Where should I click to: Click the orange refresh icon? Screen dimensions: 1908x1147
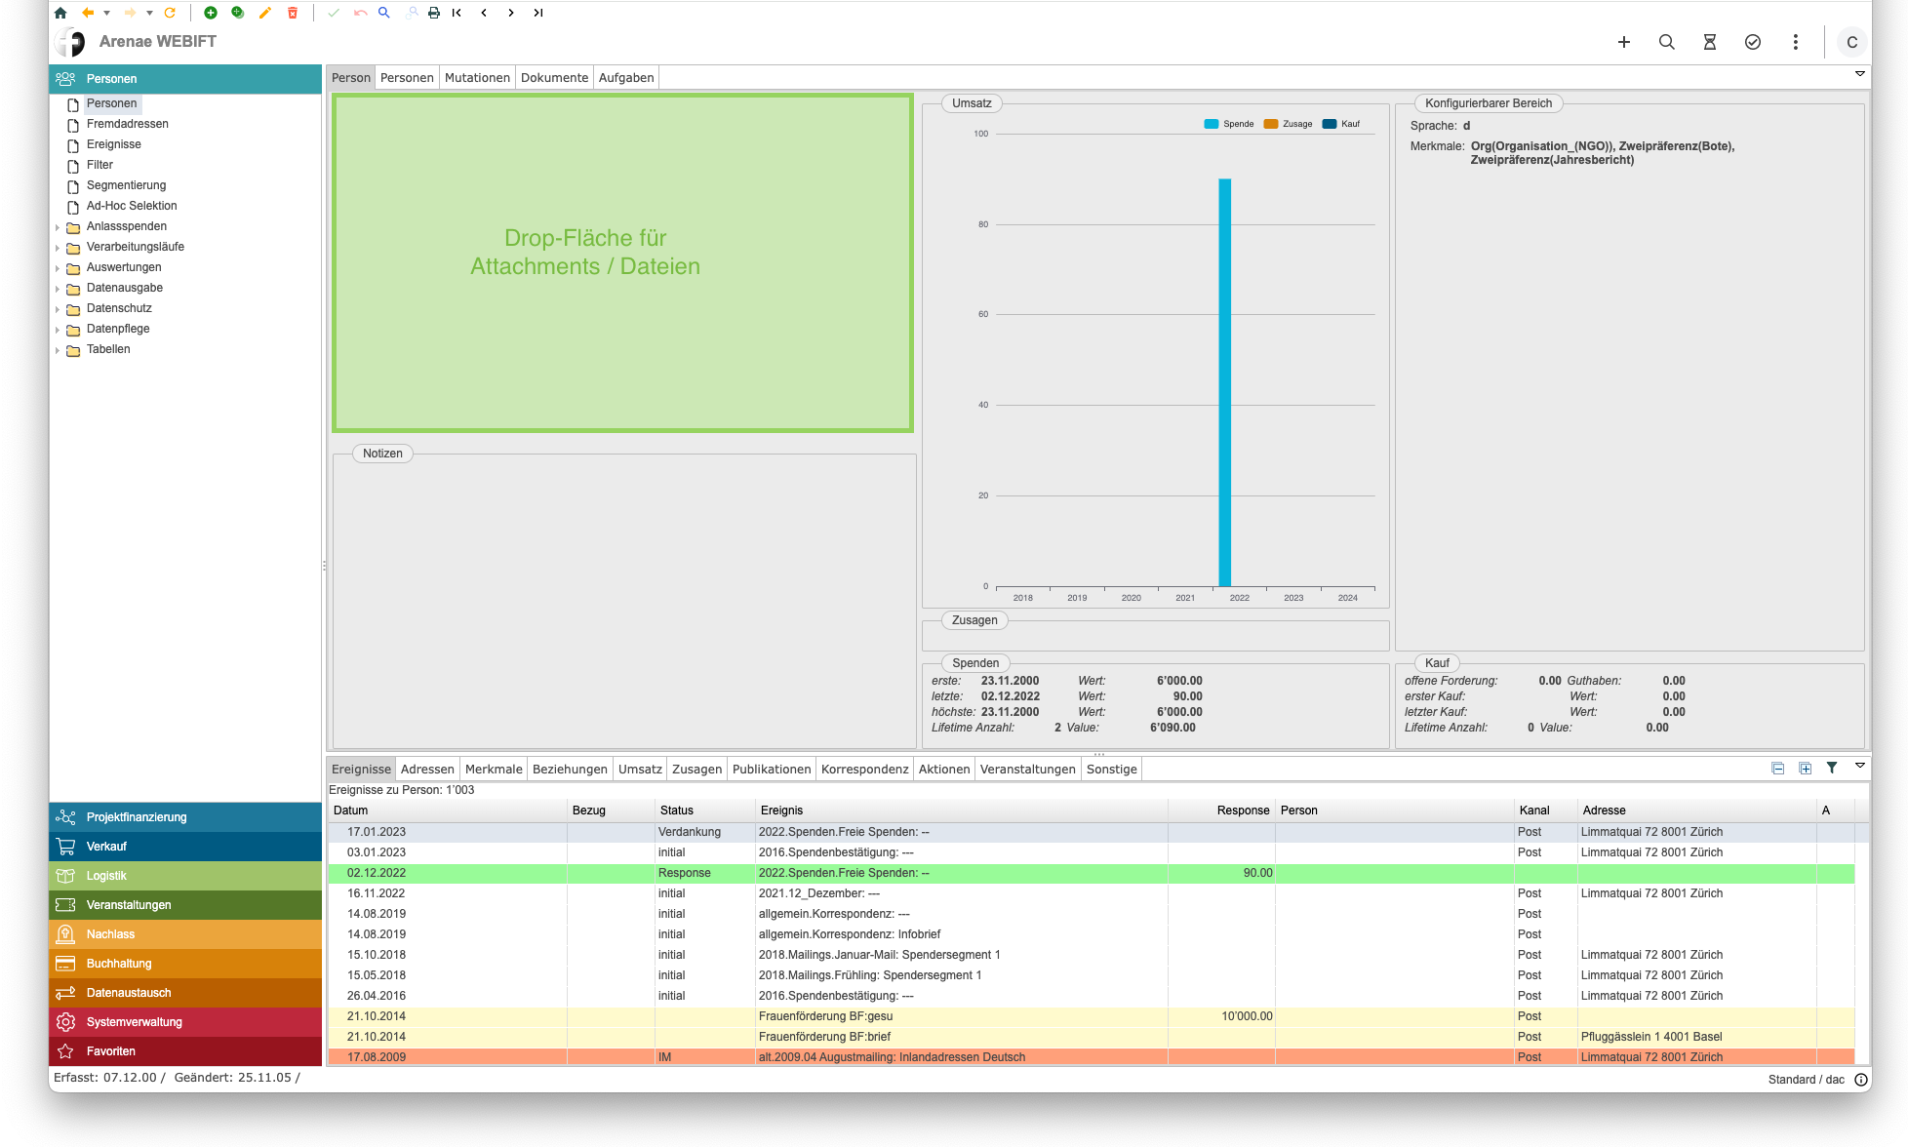(170, 13)
